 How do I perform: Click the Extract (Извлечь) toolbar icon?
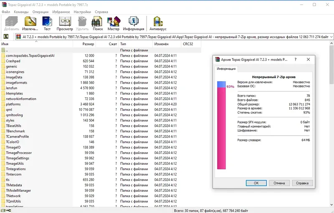click(30, 23)
